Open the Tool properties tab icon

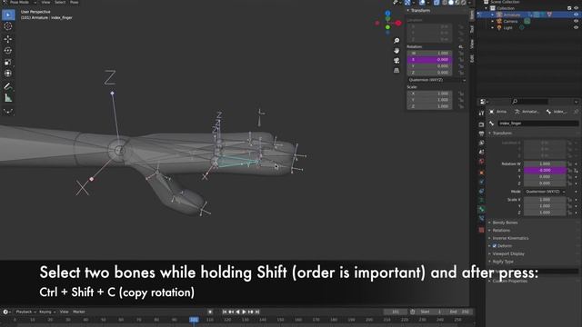coord(481,114)
